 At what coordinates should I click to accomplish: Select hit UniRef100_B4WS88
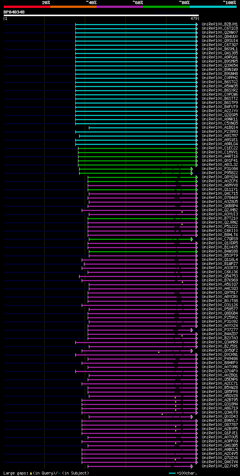pyautogui.click(x=220, y=251)
